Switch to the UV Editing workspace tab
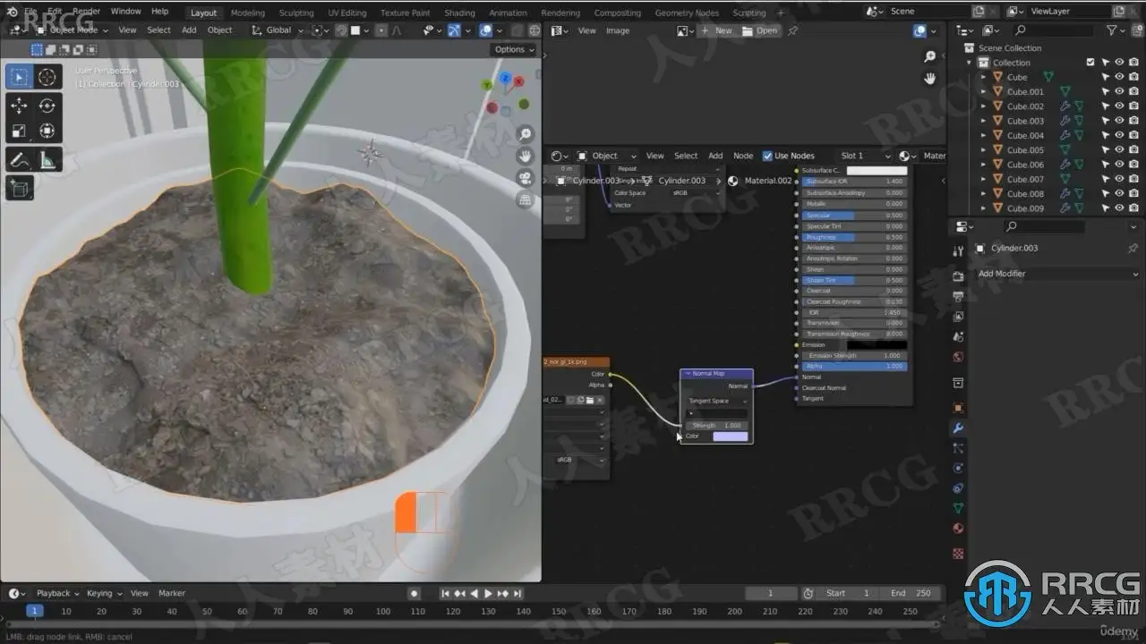Viewport: 1146px width, 644px height. [346, 13]
